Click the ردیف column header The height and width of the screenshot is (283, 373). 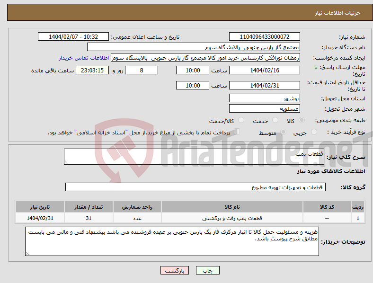pyautogui.click(x=358, y=207)
